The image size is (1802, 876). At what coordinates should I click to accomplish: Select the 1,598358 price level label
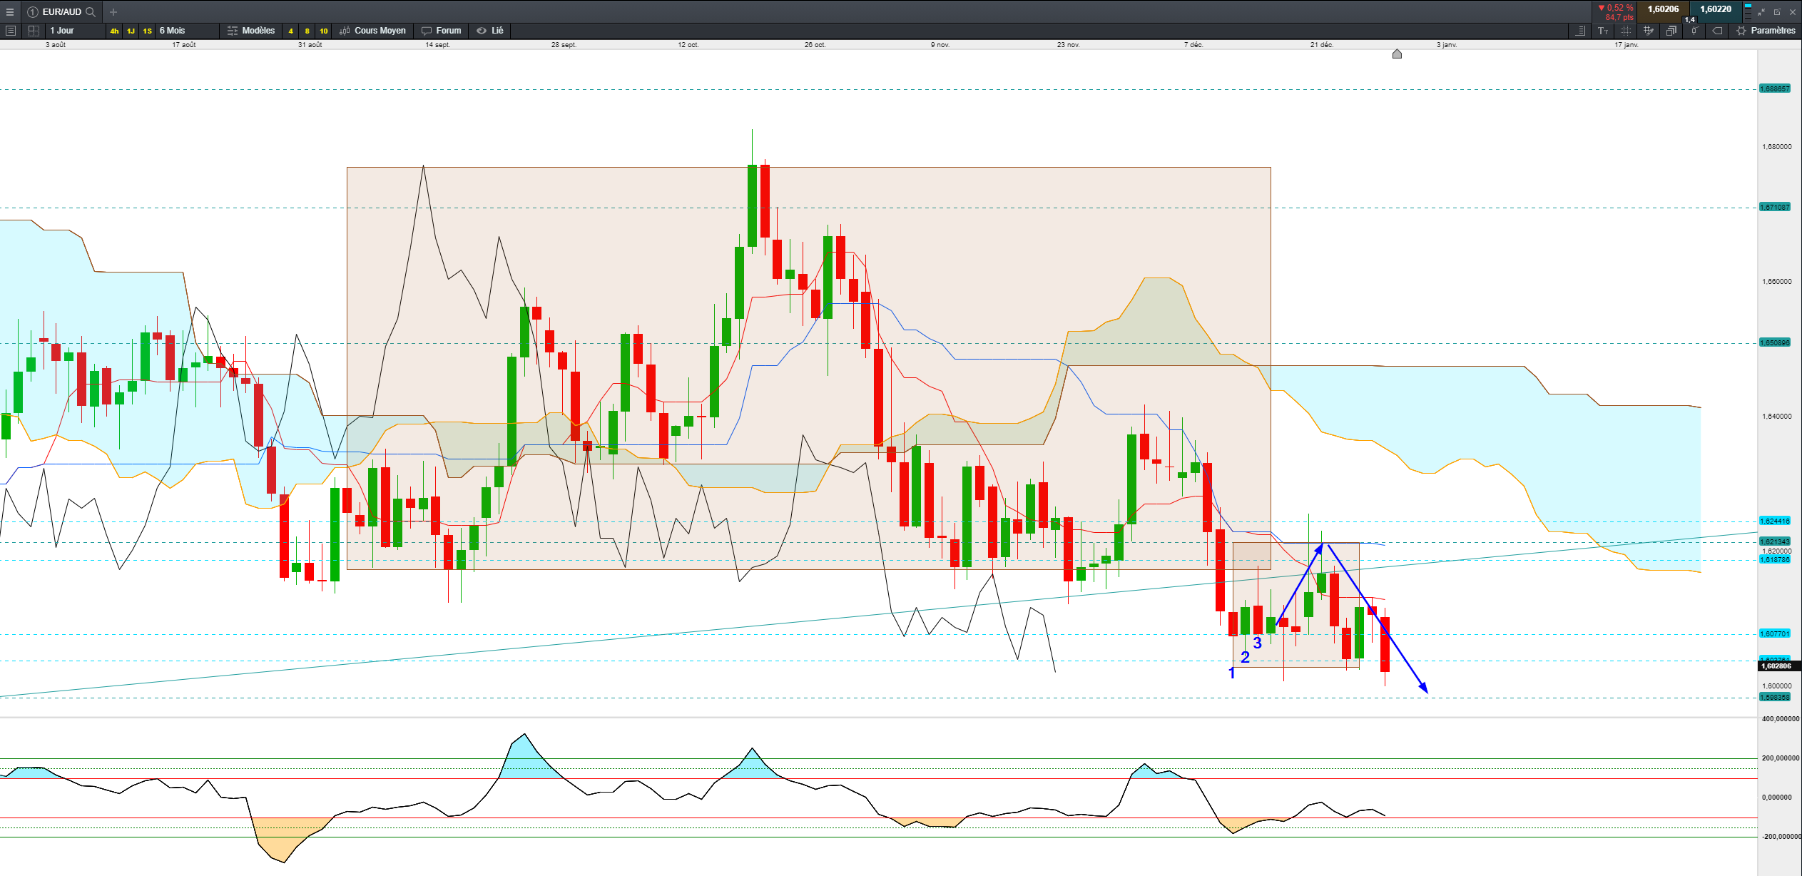pyautogui.click(x=1775, y=697)
